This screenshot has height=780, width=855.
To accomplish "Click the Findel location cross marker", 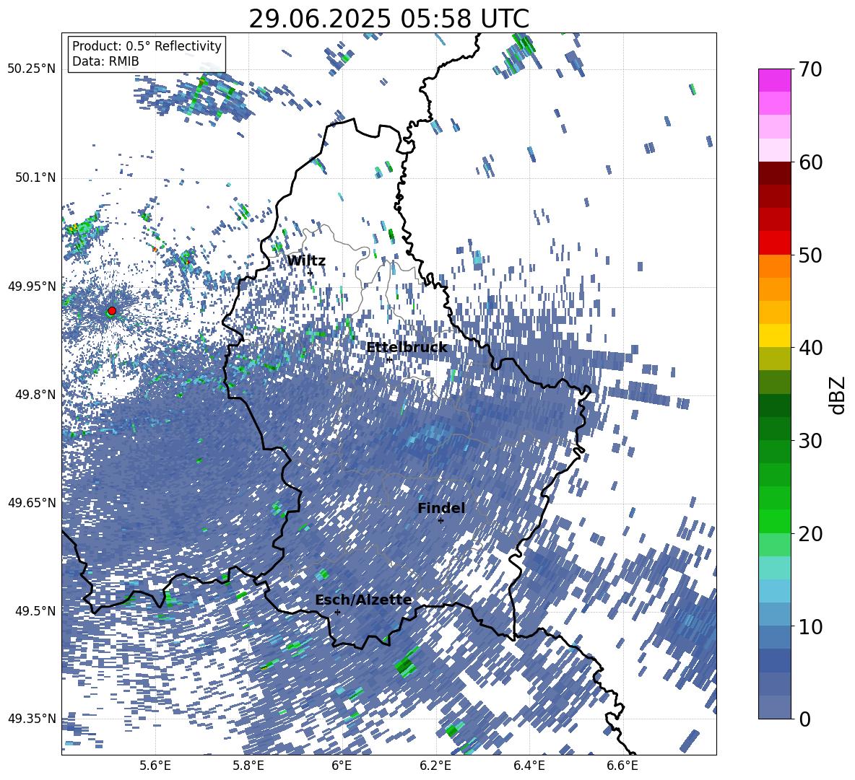I will [x=440, y=520].
